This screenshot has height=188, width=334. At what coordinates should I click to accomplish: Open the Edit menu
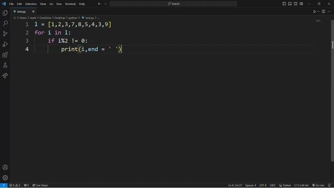(x=19, y=4)
